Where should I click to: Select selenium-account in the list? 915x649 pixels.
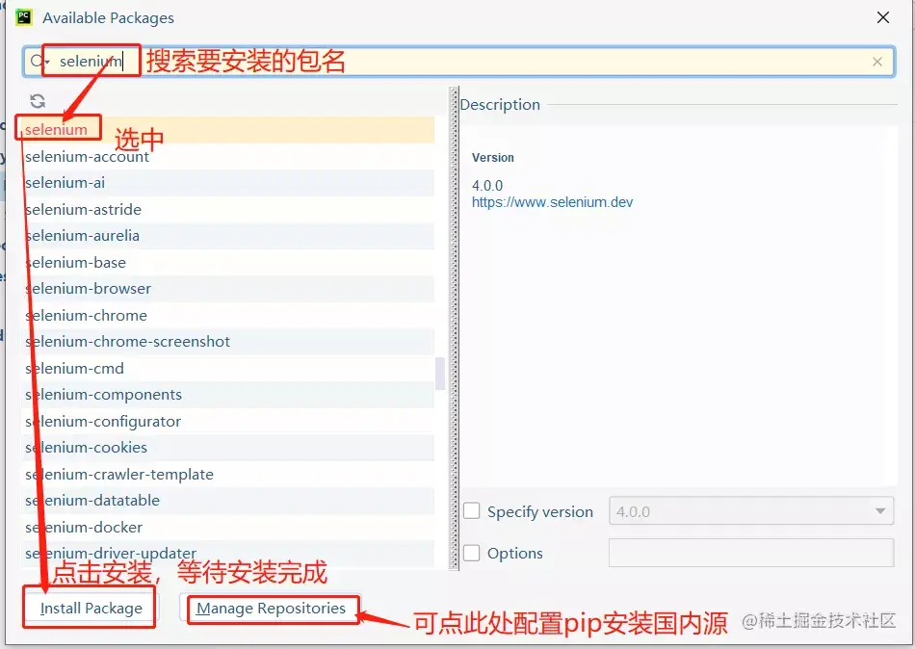[229, 156]
